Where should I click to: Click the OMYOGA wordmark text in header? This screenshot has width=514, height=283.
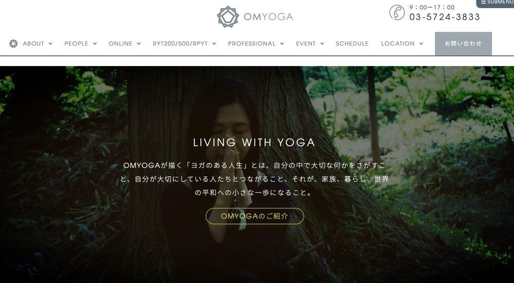(268, 17)
